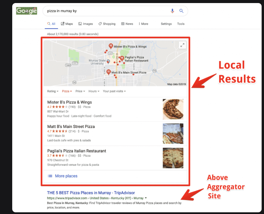Open the Shopping tab
The image size is (264, 214).
pyautogui.click(x=107, y=24)
